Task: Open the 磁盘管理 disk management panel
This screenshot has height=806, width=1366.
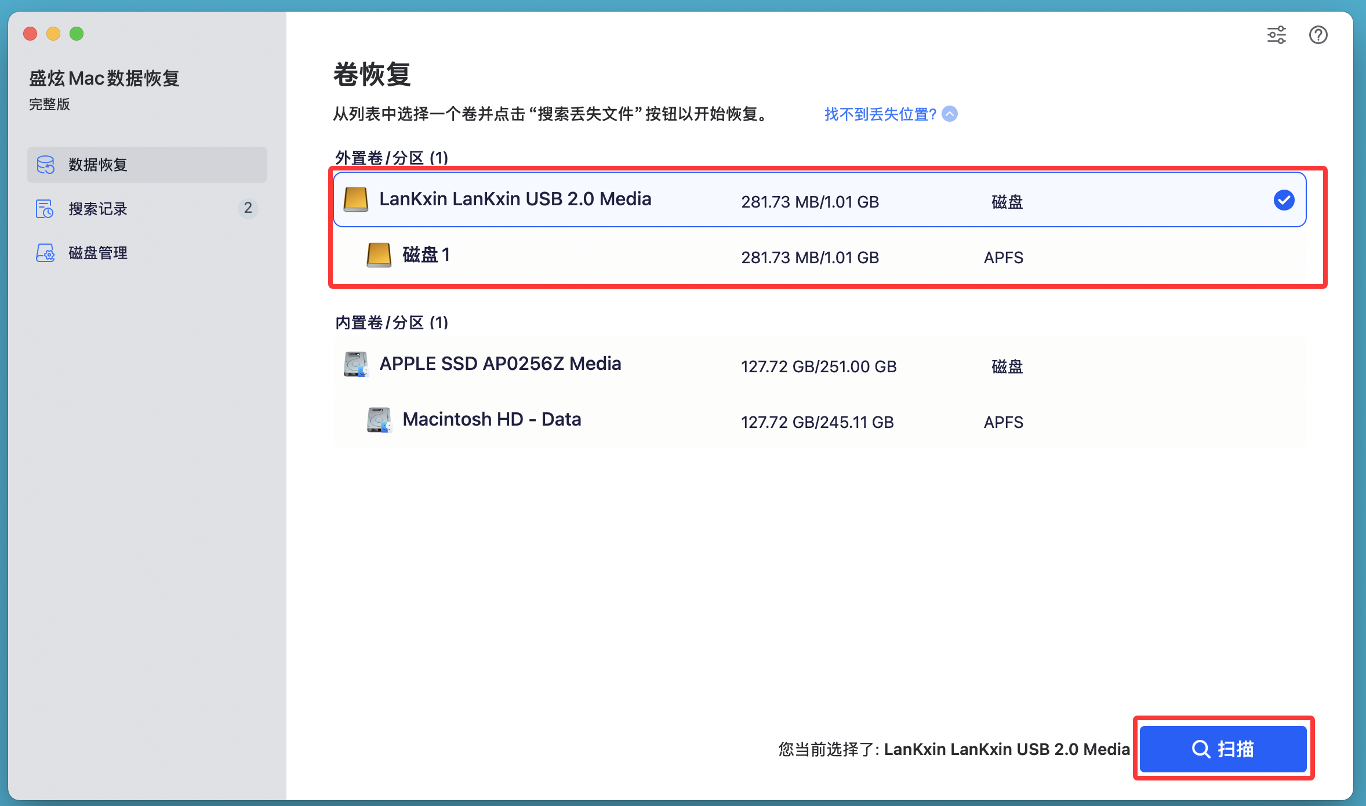Action: coord(97,252)
